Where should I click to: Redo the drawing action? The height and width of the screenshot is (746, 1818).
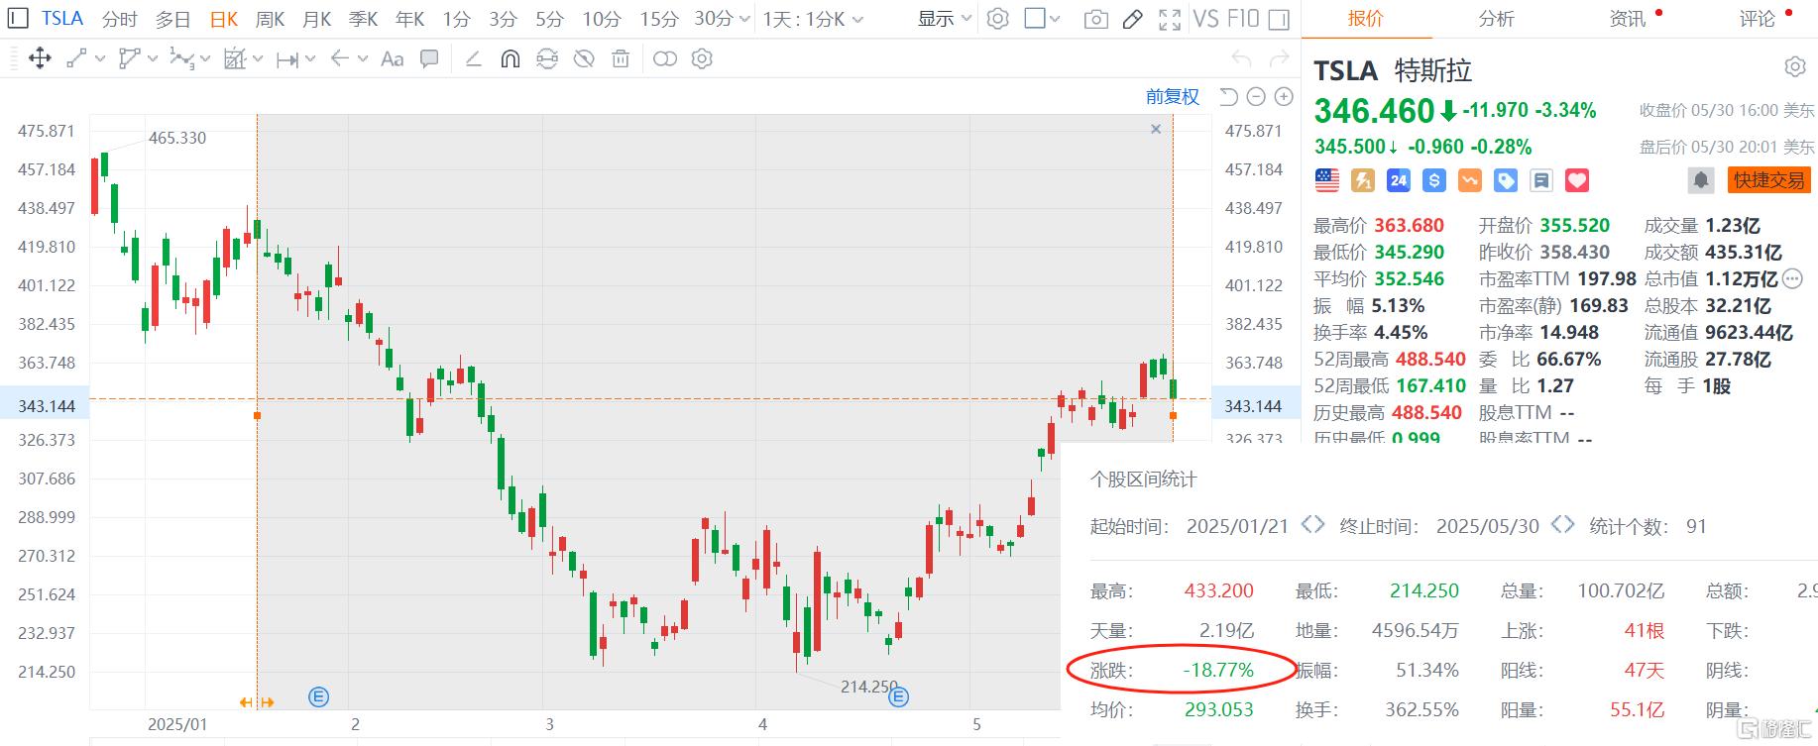tap(1279, 59)
